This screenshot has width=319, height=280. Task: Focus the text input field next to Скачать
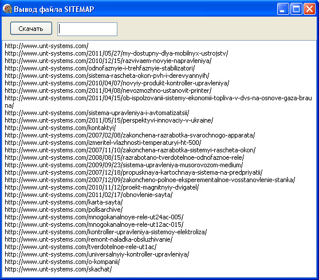[87, 29]
